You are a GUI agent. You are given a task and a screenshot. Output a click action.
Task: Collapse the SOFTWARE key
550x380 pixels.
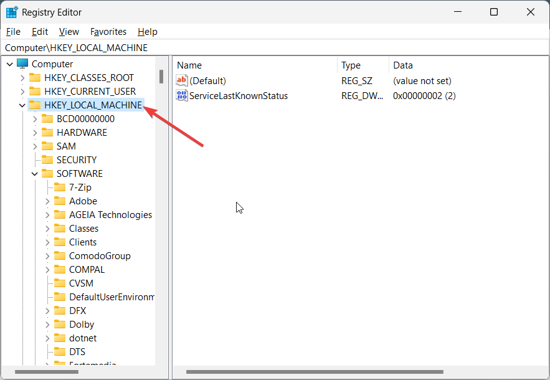pyautogui.click(x=35, y=174)
